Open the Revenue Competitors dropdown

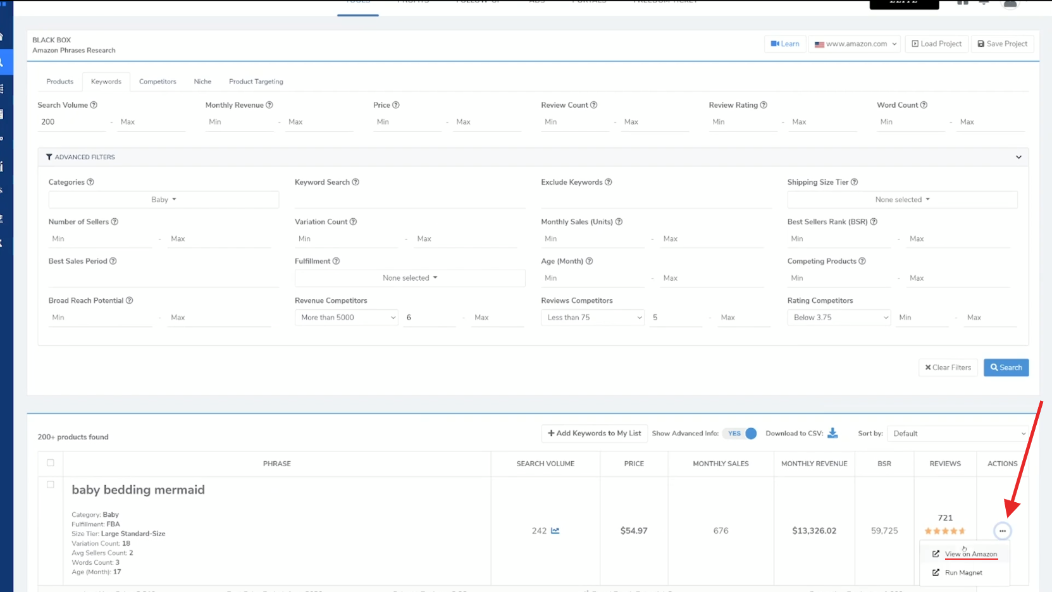click(347, 318)
